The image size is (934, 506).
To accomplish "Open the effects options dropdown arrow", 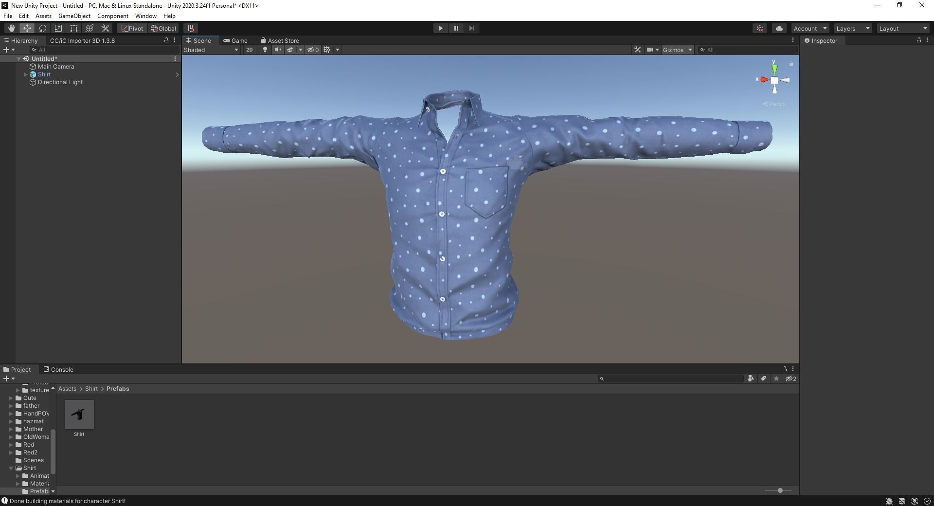I will pyautogui.click(x=300, y=50).
